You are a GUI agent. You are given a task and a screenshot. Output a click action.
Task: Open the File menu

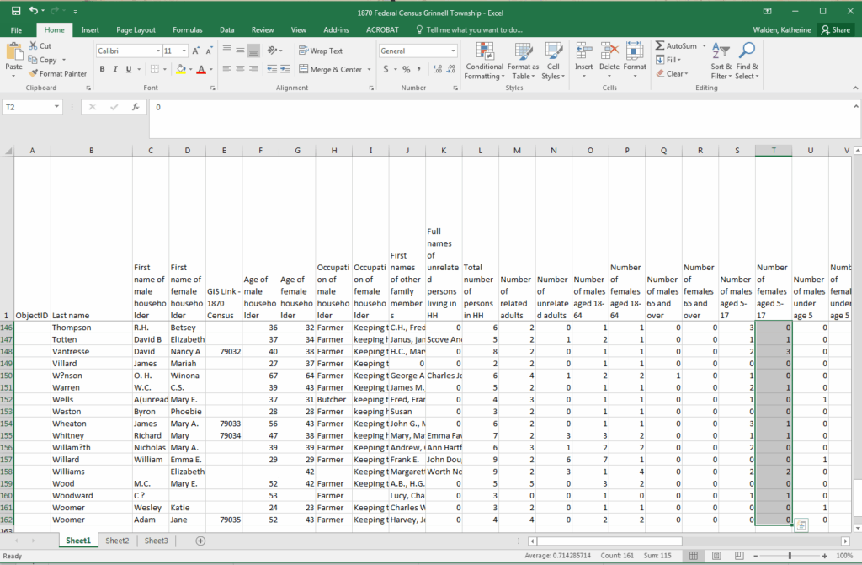[17, 29]
